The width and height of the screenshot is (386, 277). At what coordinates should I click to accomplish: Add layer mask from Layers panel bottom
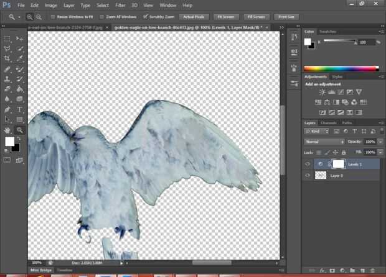pyautogui.click(x=332, y=271)
